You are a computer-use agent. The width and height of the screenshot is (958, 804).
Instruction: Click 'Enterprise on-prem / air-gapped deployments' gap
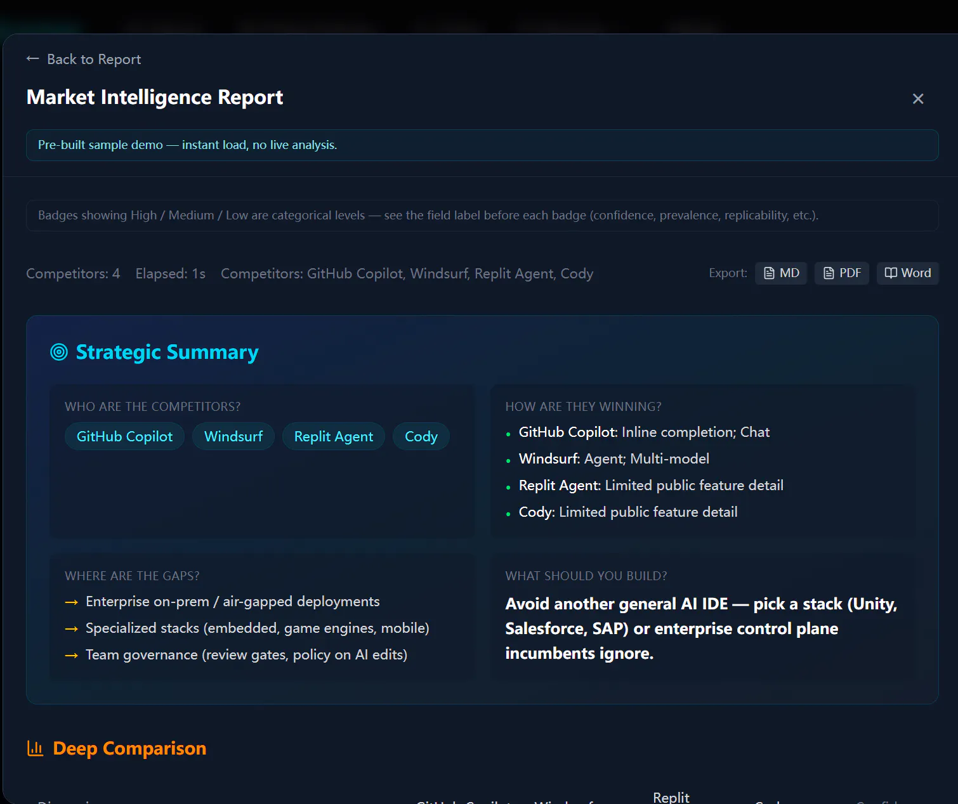(x=233, y=601)
